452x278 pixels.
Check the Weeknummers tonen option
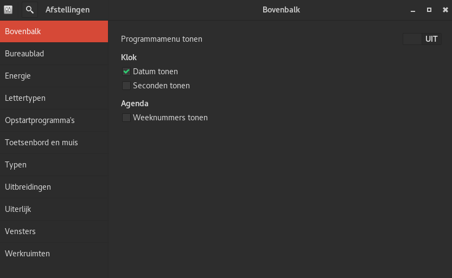point(126,118)
